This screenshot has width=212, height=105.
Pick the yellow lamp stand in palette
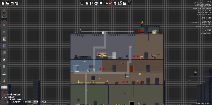click(x=4, y=80)
